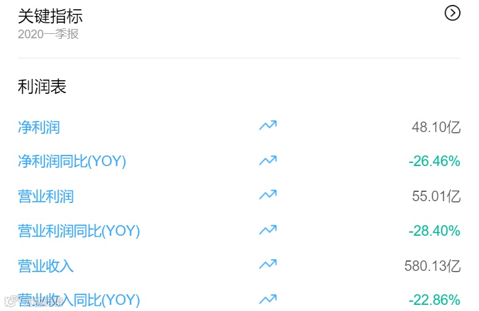This screenshot has width=479, height=311.
Task: Select the 关键指标 heading
Action: pos(50,16)
